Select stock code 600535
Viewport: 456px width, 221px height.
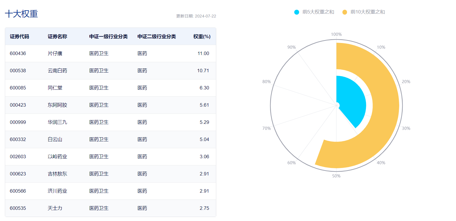18,208
